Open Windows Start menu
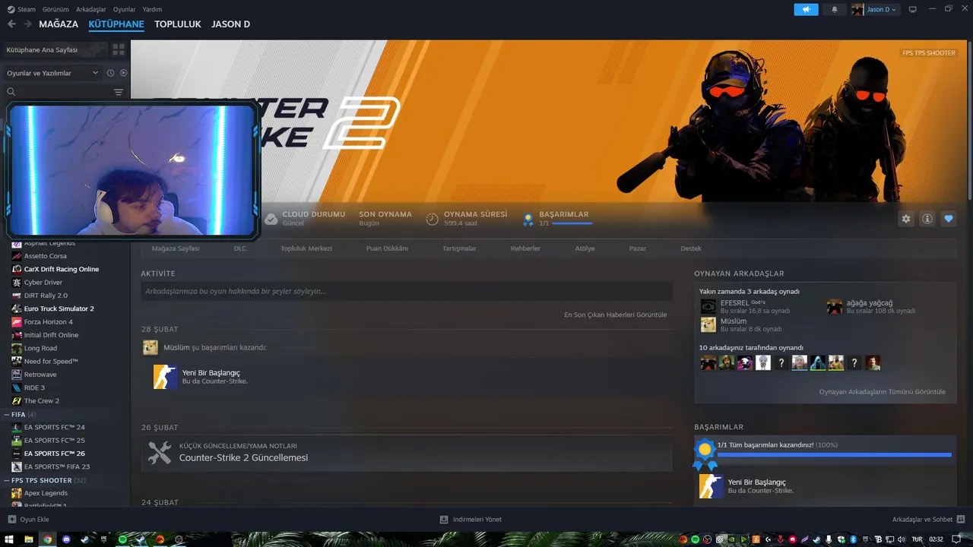The width and height of the screenshot is (973, 547). (x=11, y=539)
